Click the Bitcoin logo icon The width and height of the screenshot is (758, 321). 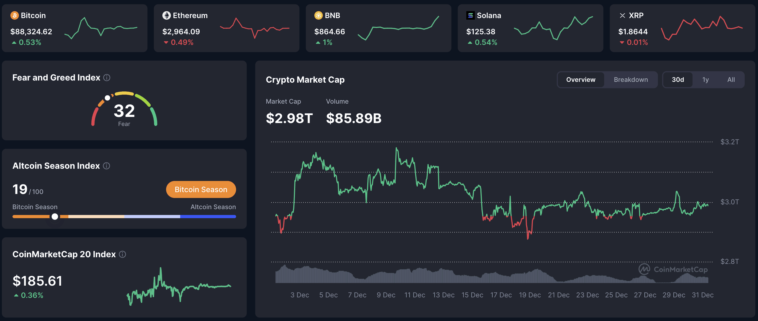[14, 15]
